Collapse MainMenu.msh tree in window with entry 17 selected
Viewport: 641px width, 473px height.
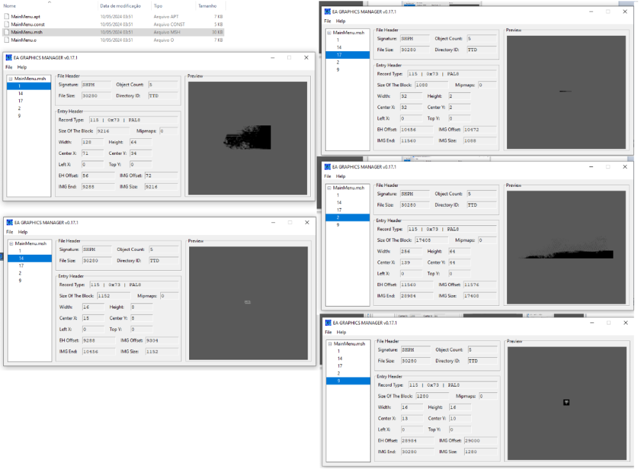pyautogui.click(x=329, y=33)
